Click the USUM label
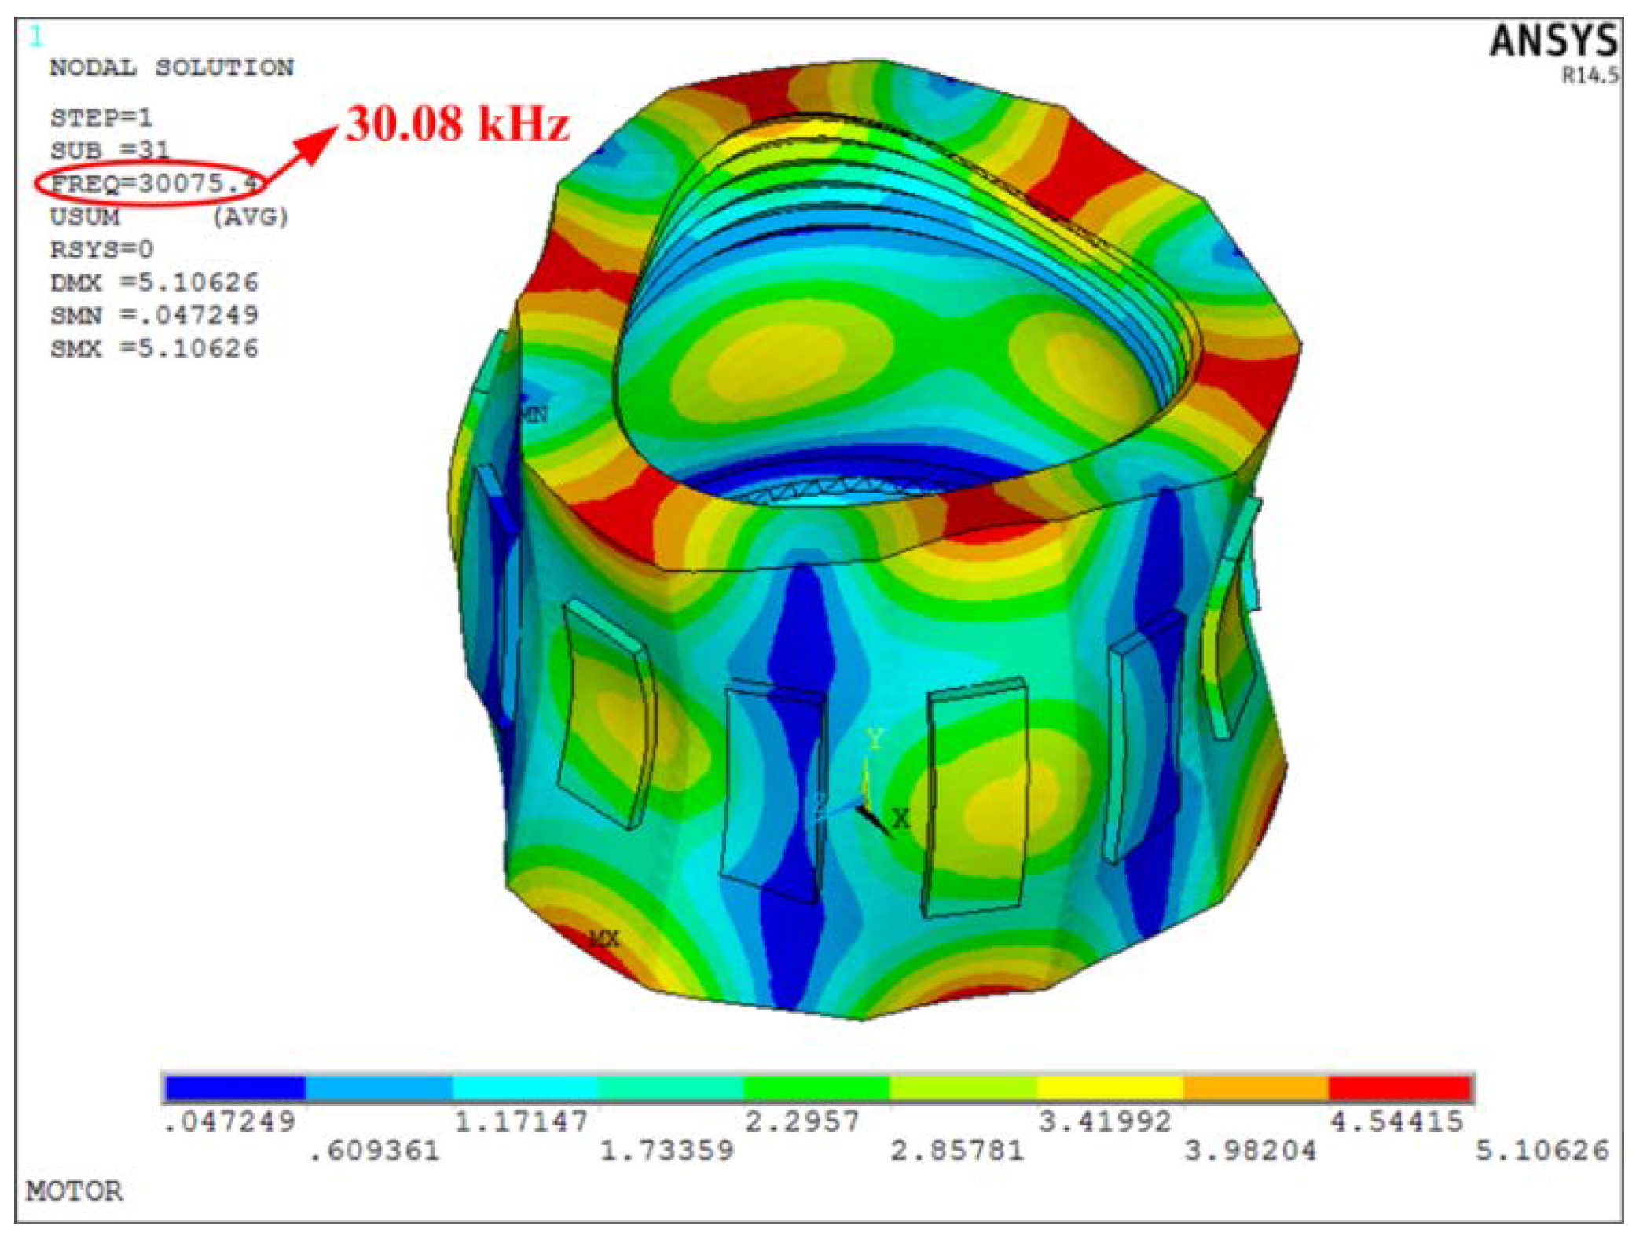 [x=85, y=216]
